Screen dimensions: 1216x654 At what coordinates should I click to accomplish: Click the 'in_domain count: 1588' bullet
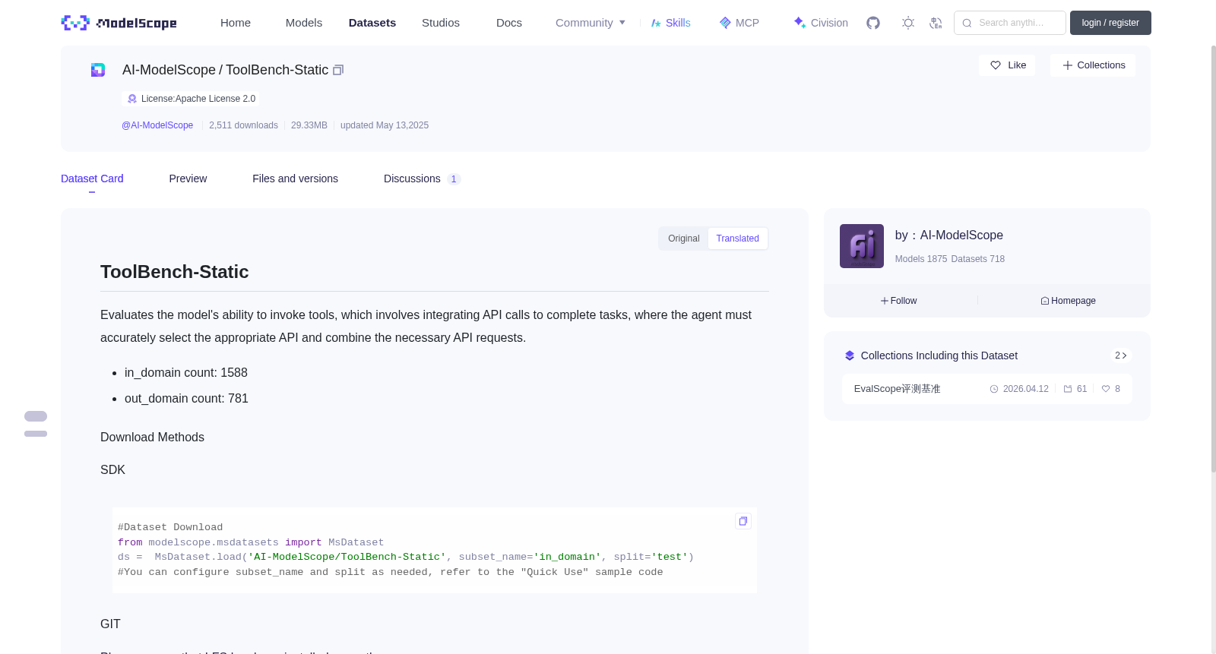pos(186,373)
